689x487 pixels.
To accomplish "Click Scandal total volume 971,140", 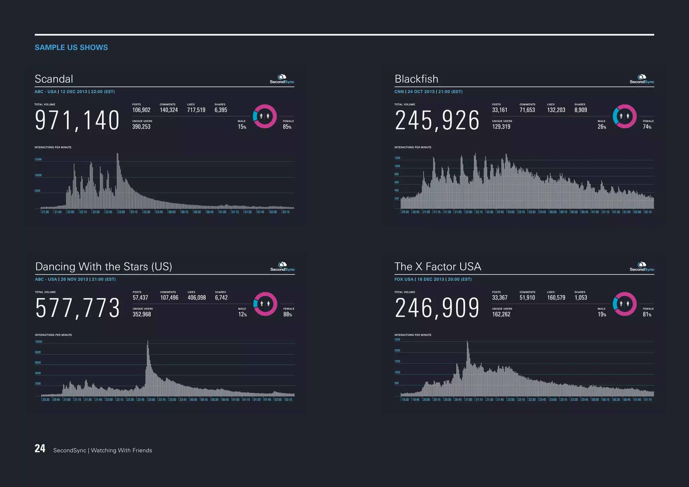I will [x=77, y=120].
